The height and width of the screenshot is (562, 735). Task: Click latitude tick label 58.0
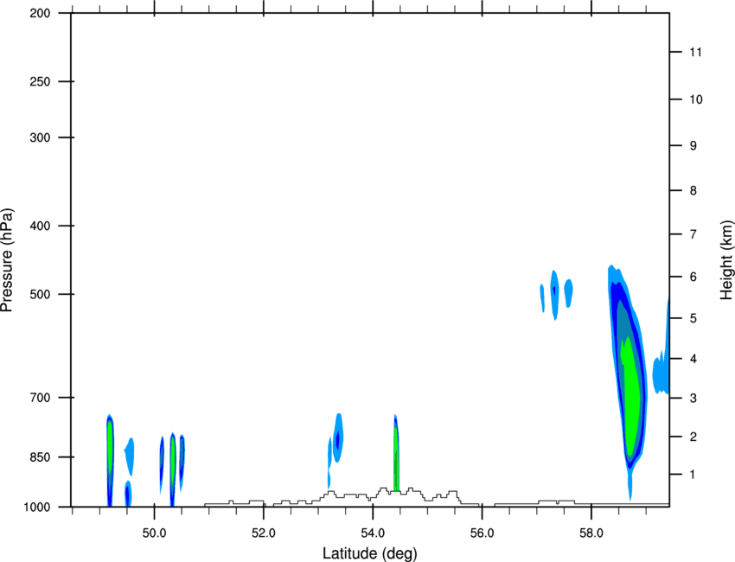coord(591,533)
